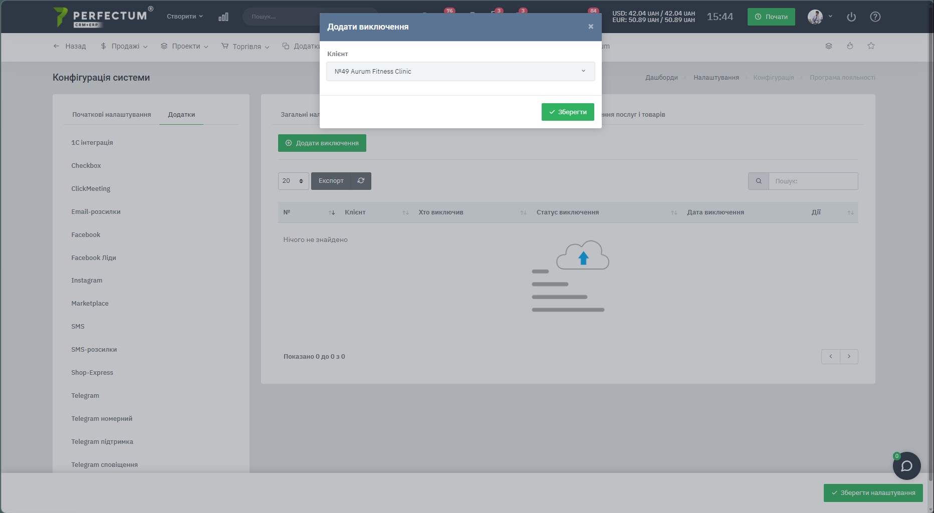Close the Додати виключення dialog
This screenshot has height=513, width=934.
591,27
